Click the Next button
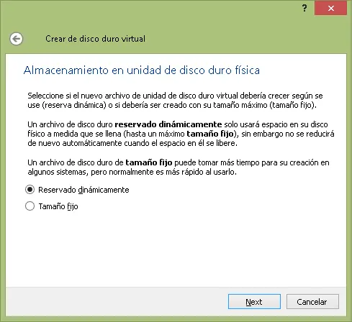 point(254,302)
